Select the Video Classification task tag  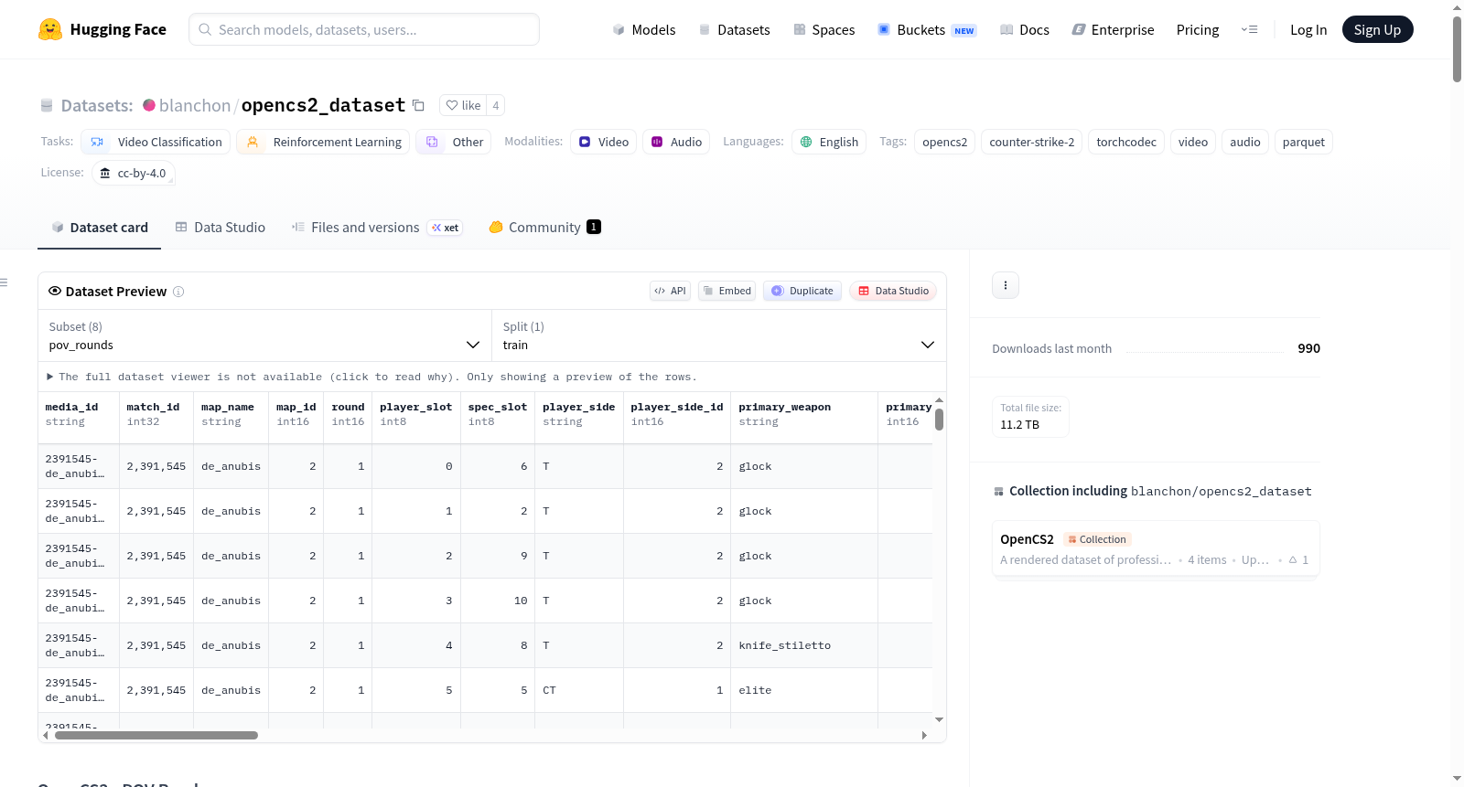(156, 142)
